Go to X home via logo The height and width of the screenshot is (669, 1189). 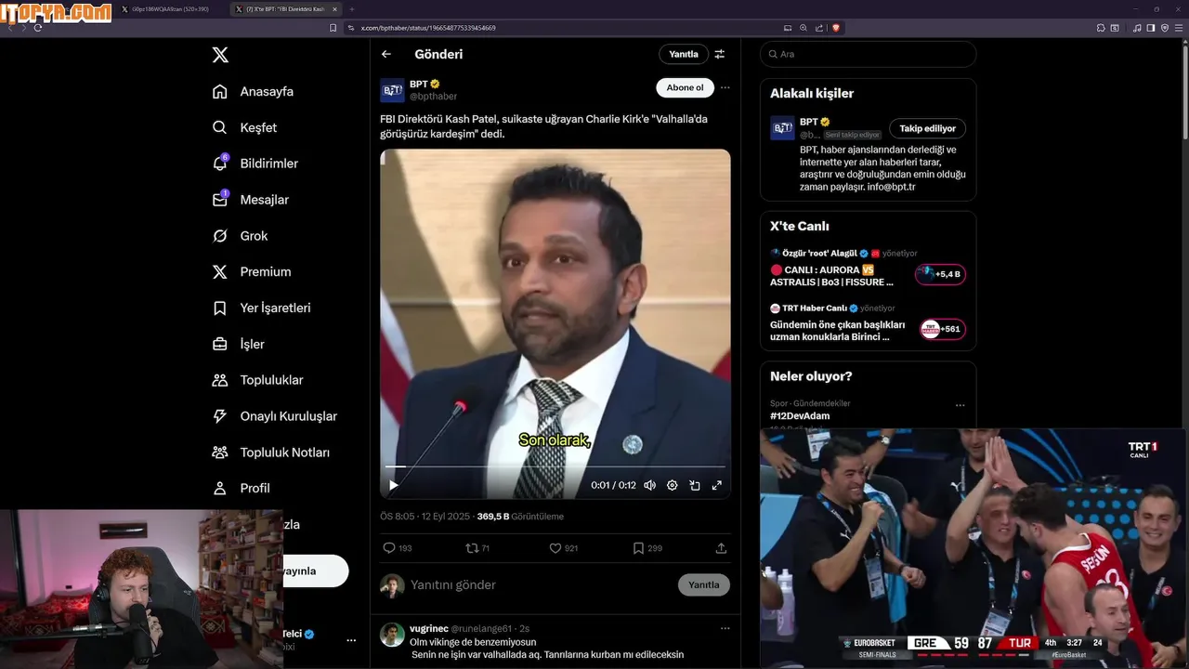tap(220, 55)
